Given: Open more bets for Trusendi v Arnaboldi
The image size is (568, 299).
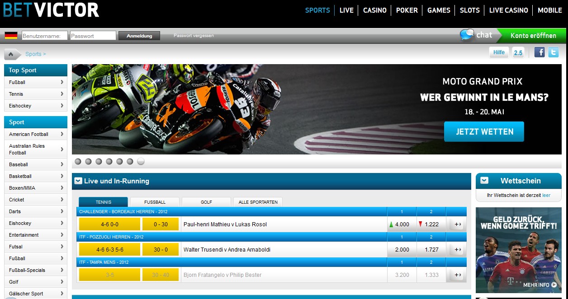Looking at the screenshot, I should [x=457, y=250].
